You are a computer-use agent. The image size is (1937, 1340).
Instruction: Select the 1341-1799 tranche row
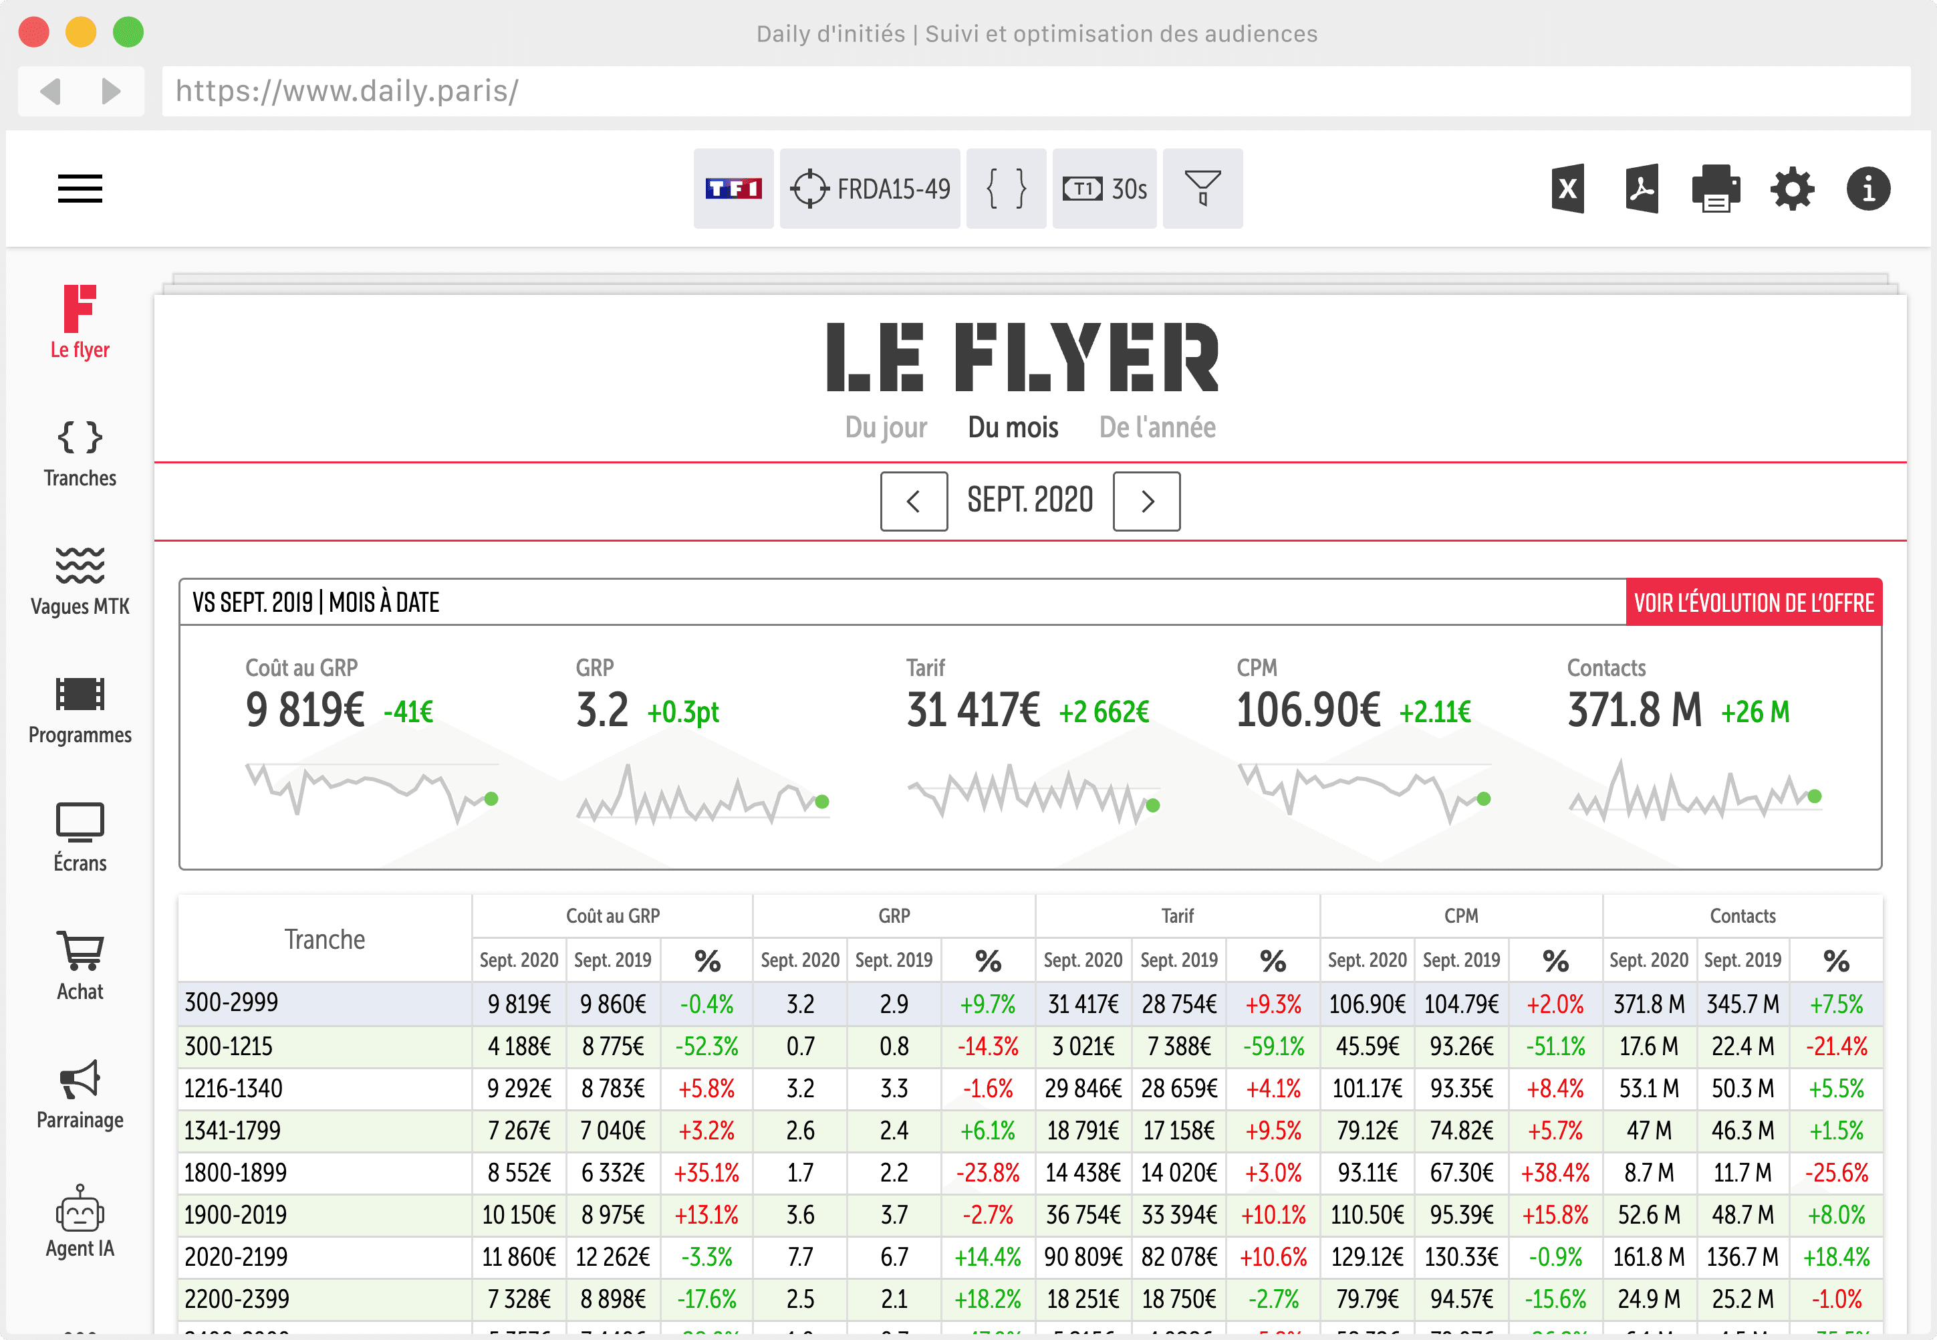click(1031, 1131)
